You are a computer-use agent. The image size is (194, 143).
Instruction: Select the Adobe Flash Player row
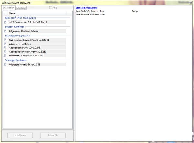click(x=37, y=48)
